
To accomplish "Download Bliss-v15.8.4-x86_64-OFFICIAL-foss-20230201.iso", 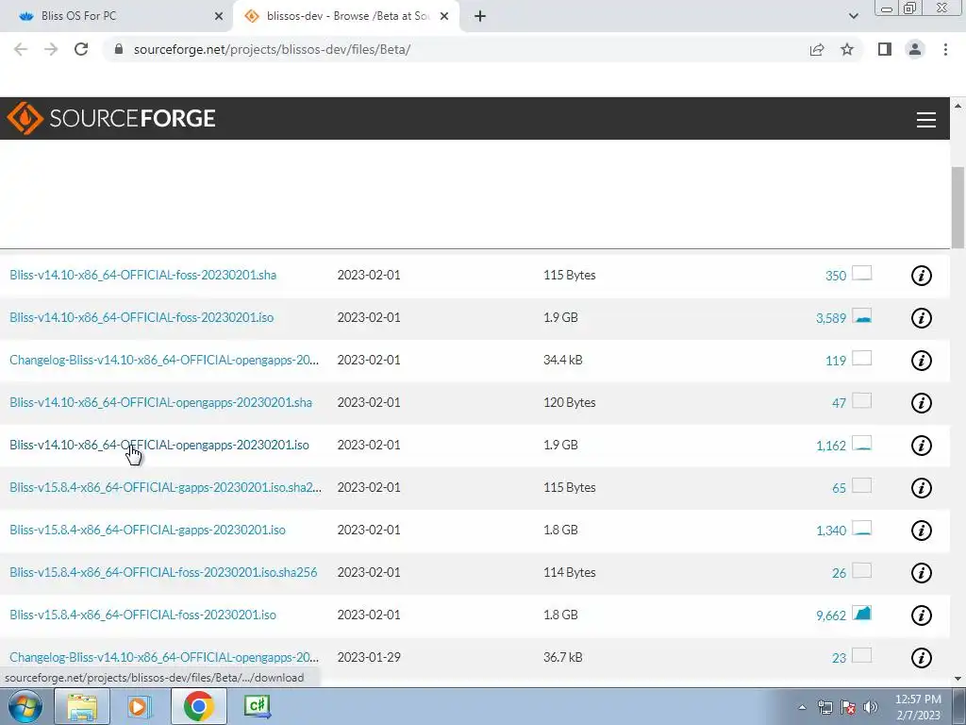I will click(143, 615).
